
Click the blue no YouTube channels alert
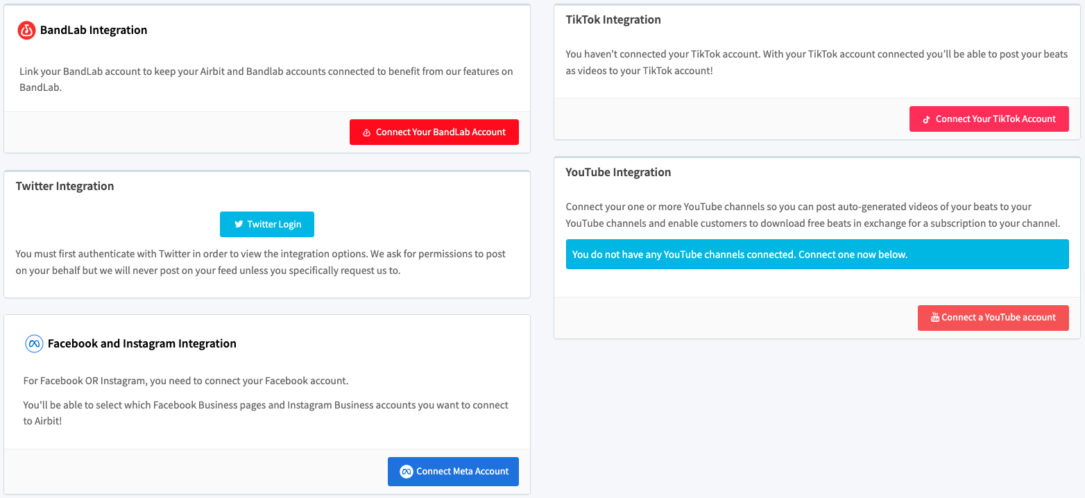click(817, 255)
